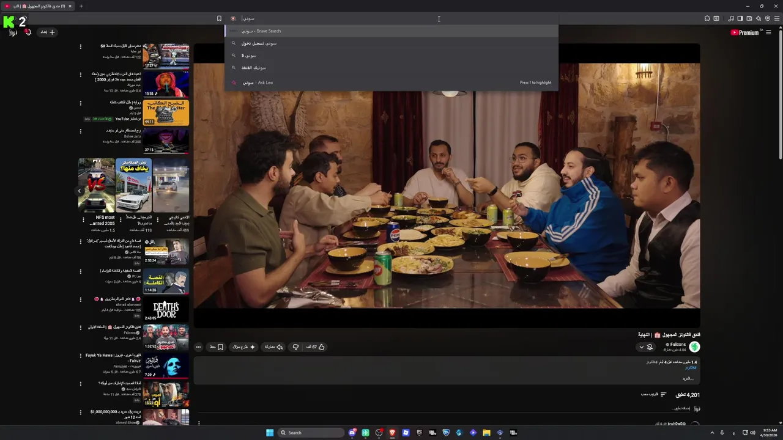783x440 pixels.
Task: Open options menu for Death's Door video
Action: 80,299
